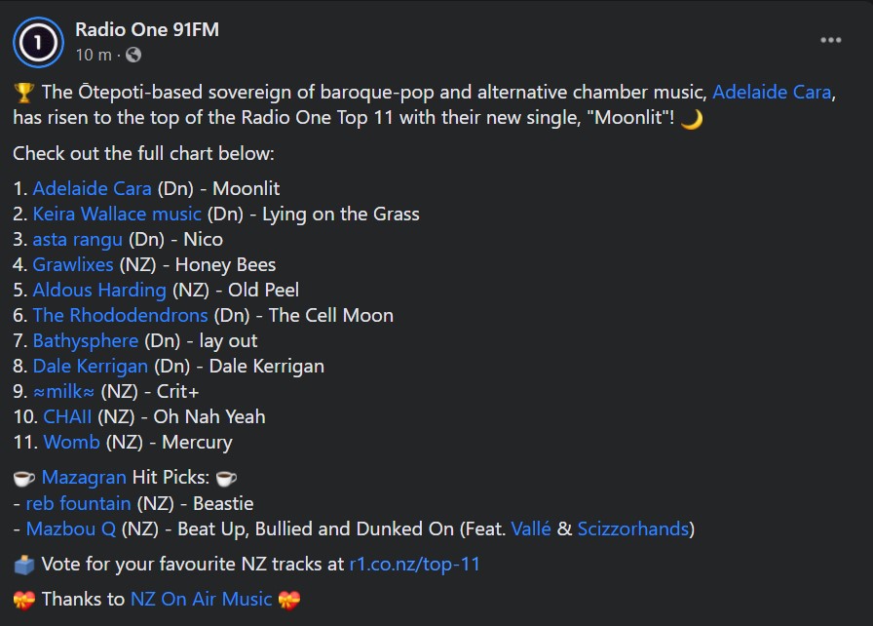
Task: Open the Grawlixes page link
Action: (73, 264)
